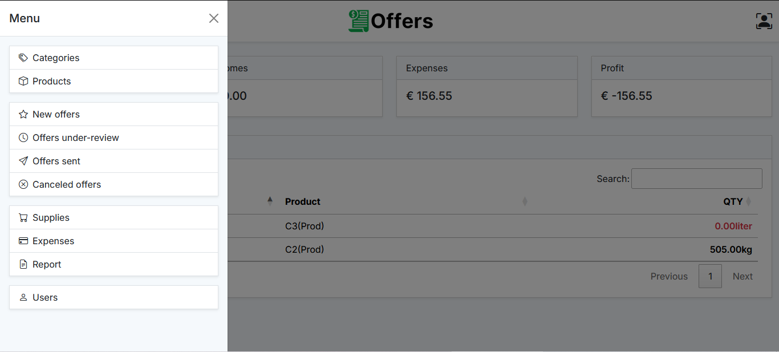Click the clock icon for Offers under-review

tap(23, 137)
